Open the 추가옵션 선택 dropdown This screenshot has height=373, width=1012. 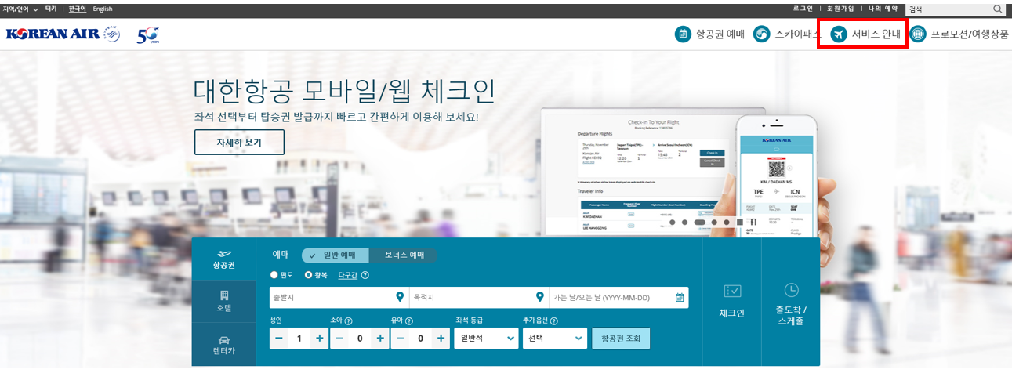point(555,339)
